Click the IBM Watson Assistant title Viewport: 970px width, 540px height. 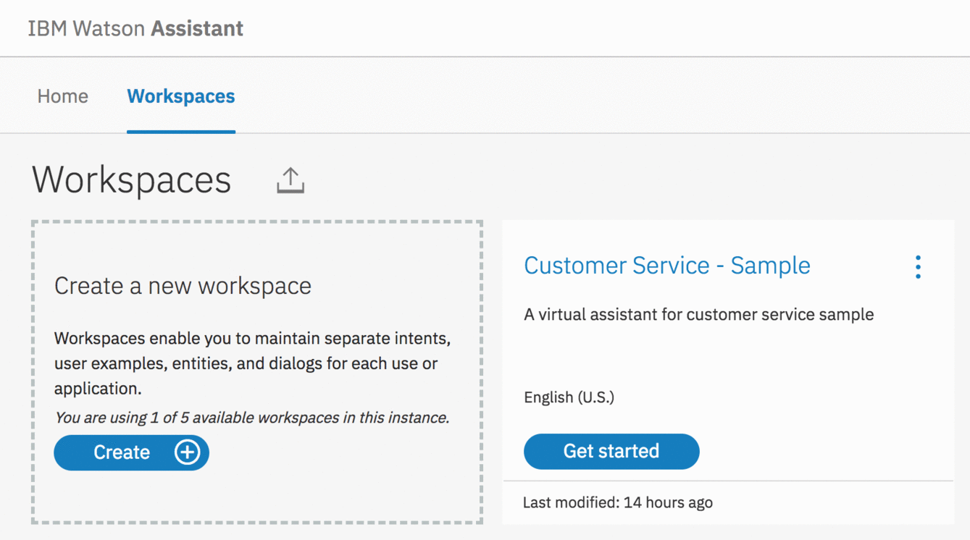(x=135, y=29)
